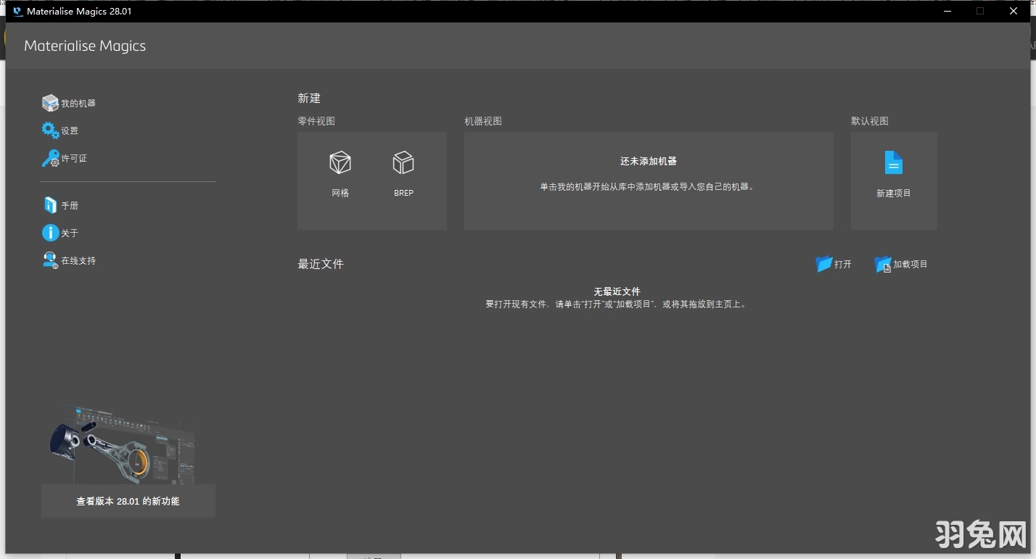Click the 打开 text label
The image size is (1036, 559).
click(x=842, y=265)
